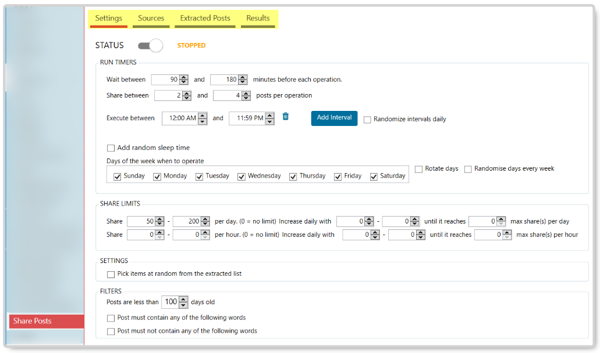This screenshot has height=353, width=600.
Task: Click the per hour increase daily minimum field
Action: coord(357,235)
